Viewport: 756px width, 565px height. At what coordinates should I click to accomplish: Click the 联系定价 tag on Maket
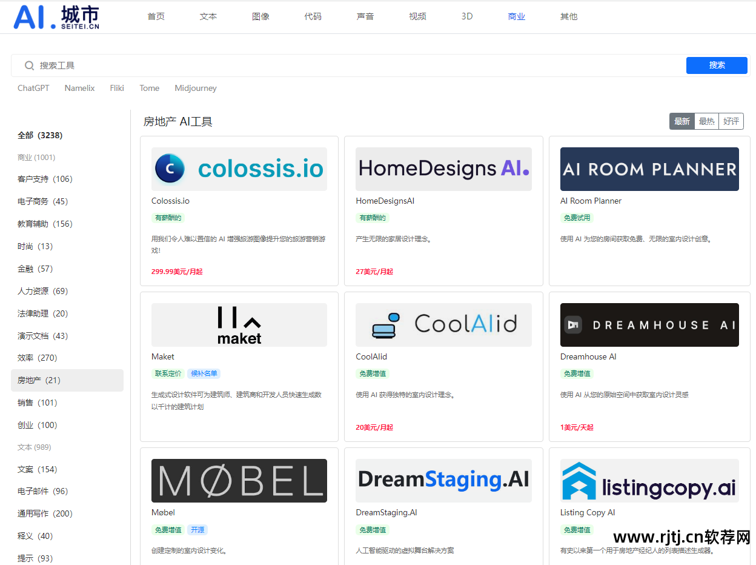tap(168, 373)
